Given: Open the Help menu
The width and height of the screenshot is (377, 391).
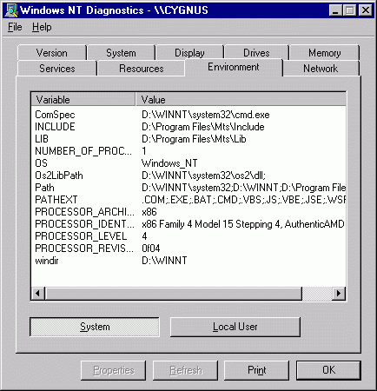Looking at the screenshot, I should click(42, 27).
